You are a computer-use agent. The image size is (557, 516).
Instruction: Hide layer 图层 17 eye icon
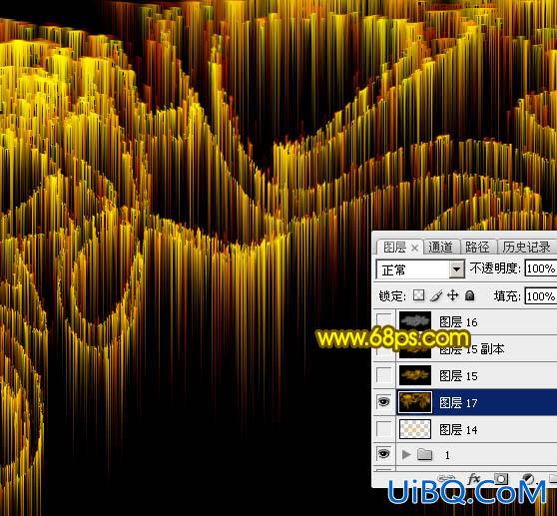[383, 402]
